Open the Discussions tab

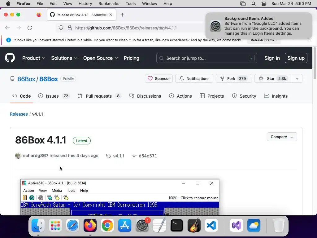pos(145,96)
